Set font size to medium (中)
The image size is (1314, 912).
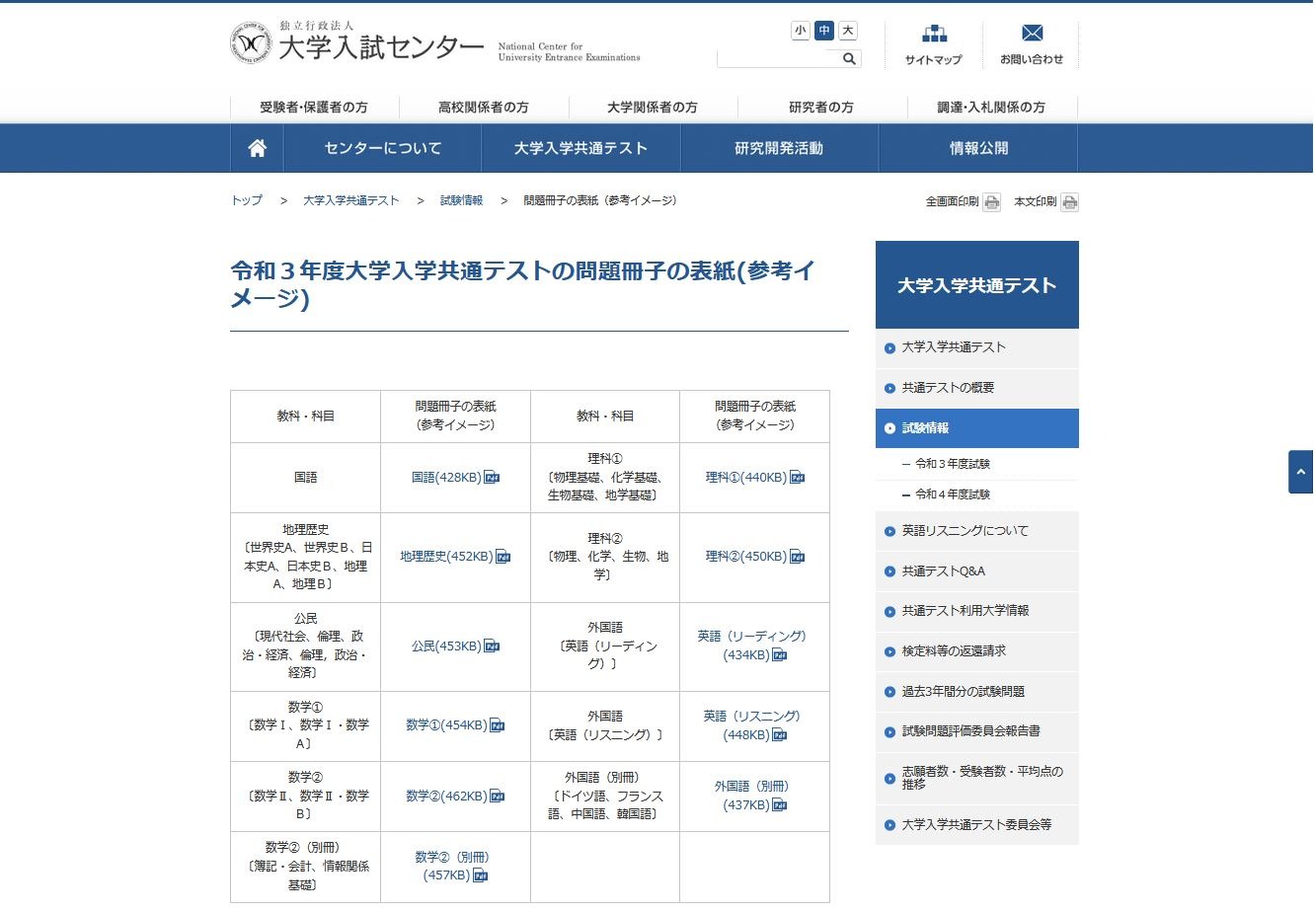[x=824, y=31]
